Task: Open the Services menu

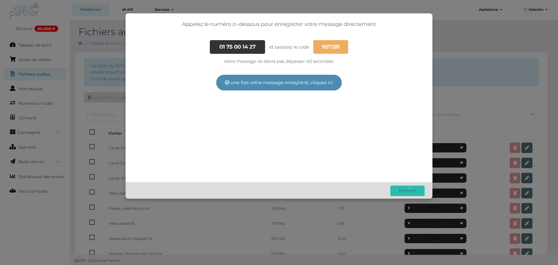Action: 164,10
